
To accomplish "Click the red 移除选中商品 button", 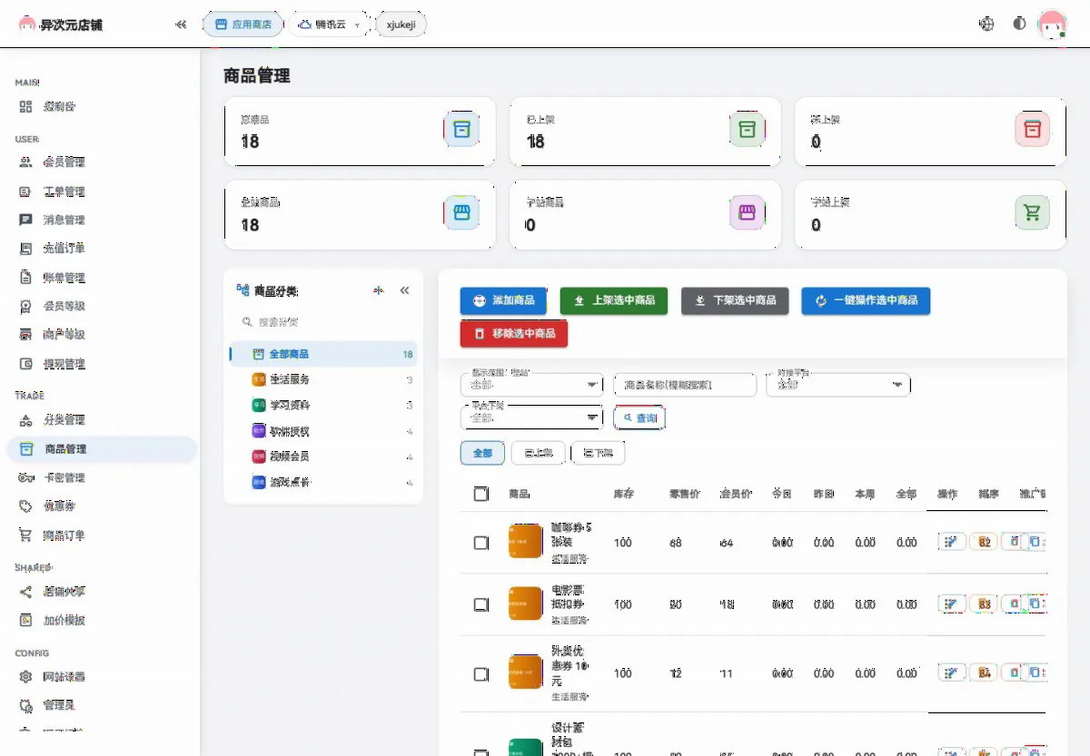I will point(514,334).
